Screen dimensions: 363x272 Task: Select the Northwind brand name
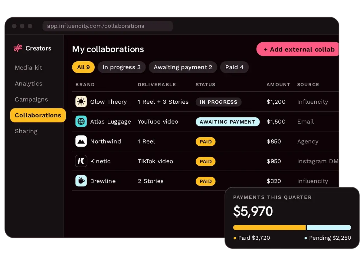pyautogui.click(x=106, y=141)
